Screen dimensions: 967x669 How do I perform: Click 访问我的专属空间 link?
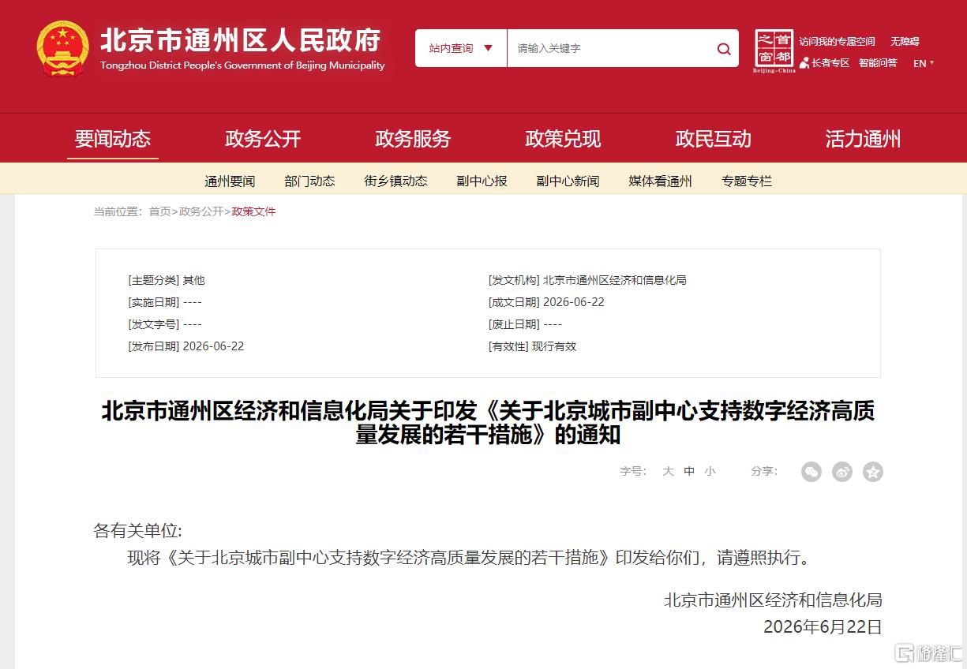(837, 41)
